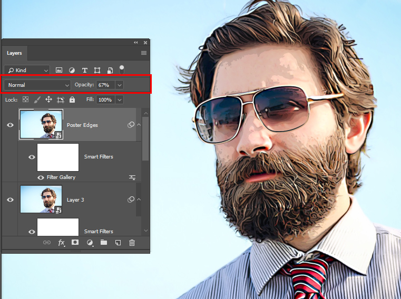The image size is (401, 299).
Task: Close the Layers panel
Action: [145, 43]
